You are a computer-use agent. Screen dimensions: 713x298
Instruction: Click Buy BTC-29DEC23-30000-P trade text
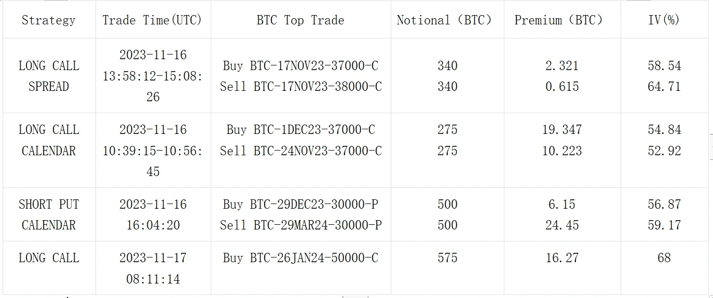pos(300,205)
